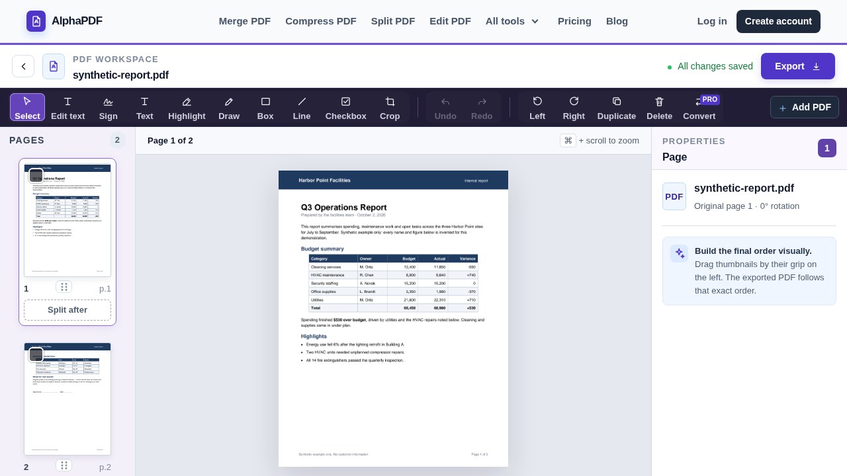The height and width of the screenshot is (476, 847).
Task: Activate the Select tool
Action: click(27, 107)
